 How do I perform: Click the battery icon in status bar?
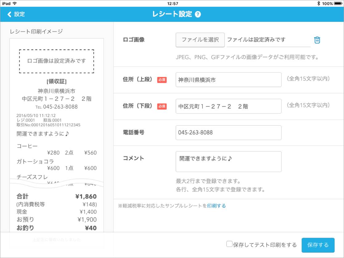338,3
